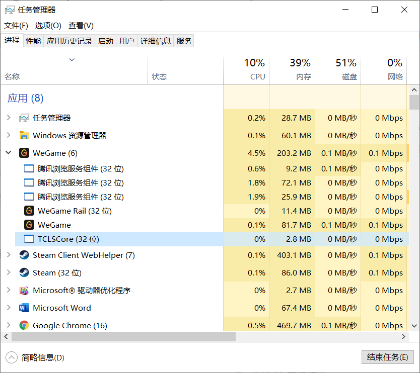420x373 pixels.
Task: Click the vertical scrollbar down arrow
Action: [x=415, y=325]
